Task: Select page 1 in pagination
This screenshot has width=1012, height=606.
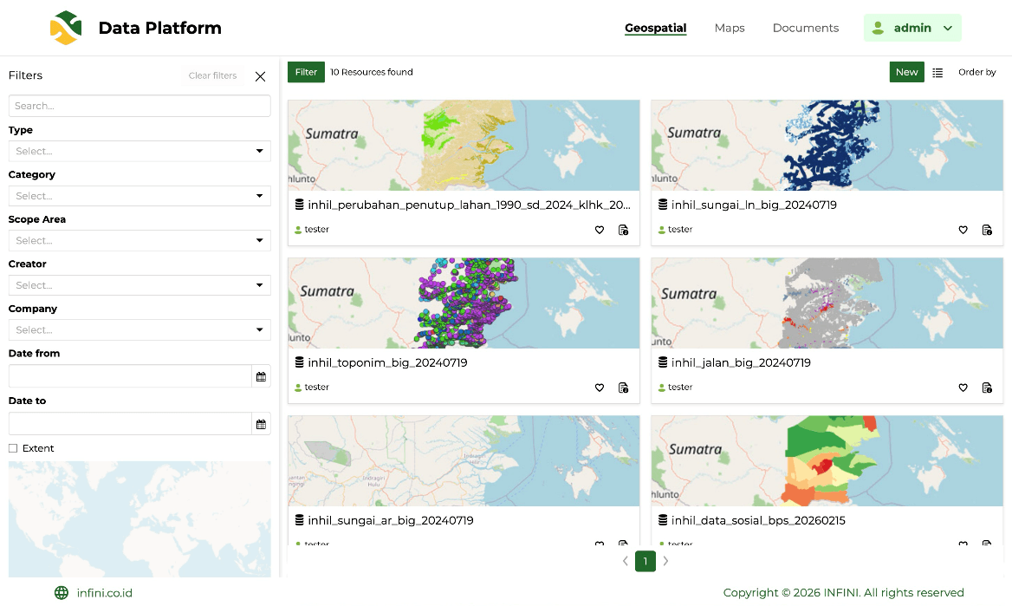Action: coord(645,562)
